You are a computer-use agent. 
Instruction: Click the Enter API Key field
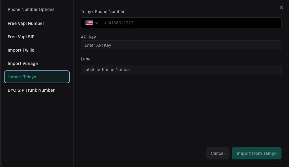pos(181,45)
